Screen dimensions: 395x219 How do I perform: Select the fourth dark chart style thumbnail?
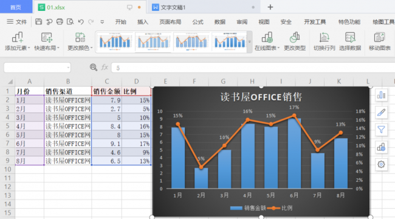pos(230,41)
